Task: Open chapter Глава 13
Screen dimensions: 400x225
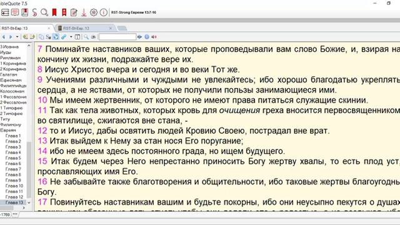Action: (x=14, y=202)
